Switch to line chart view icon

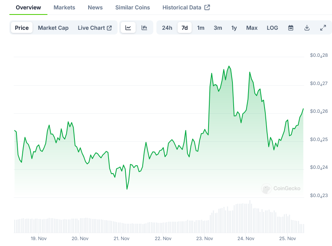[128, 28]
